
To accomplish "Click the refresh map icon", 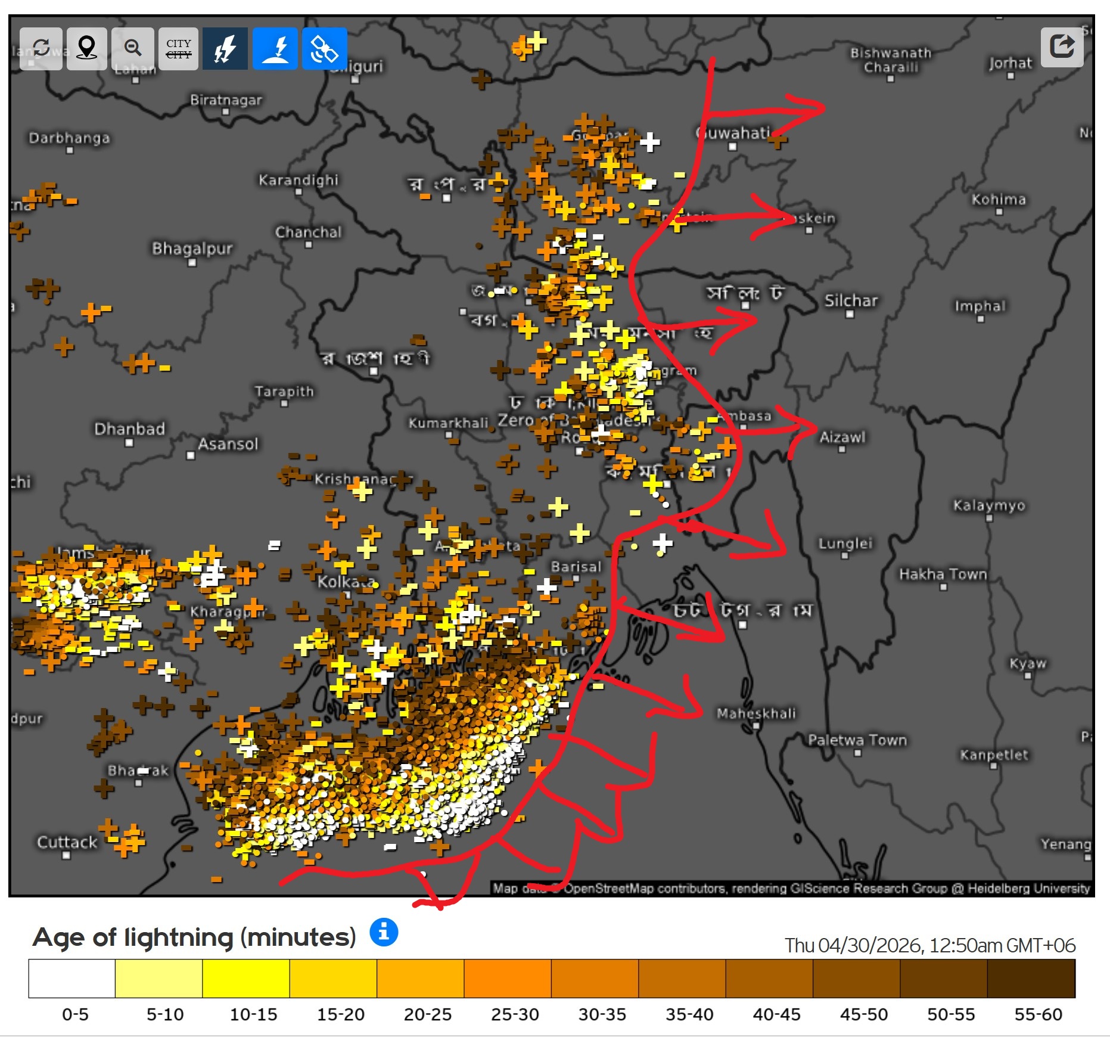I will (41, 48).
